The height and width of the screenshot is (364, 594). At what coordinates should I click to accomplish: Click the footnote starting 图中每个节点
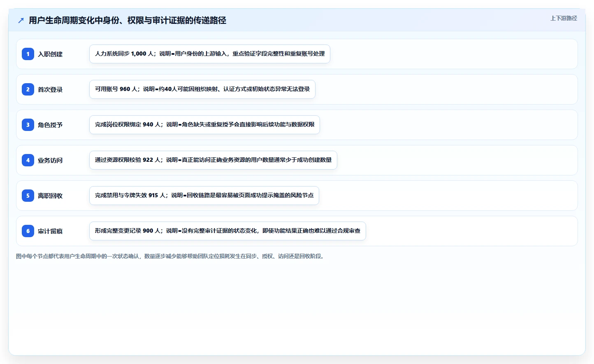pyautogui.click(x=171, y=256)
